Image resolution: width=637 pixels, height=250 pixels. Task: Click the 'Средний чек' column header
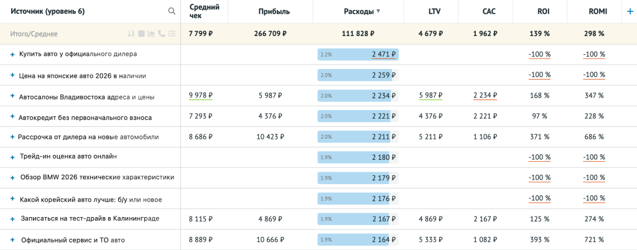point(203,11)
